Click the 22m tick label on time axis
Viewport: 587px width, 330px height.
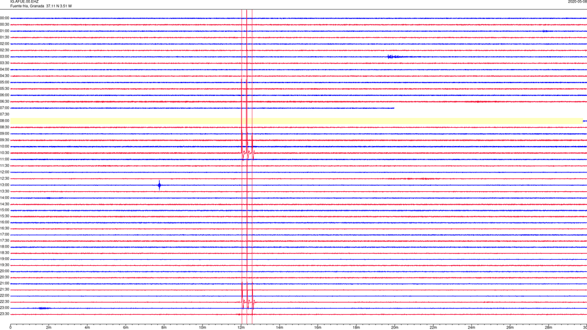click(433, 328)
